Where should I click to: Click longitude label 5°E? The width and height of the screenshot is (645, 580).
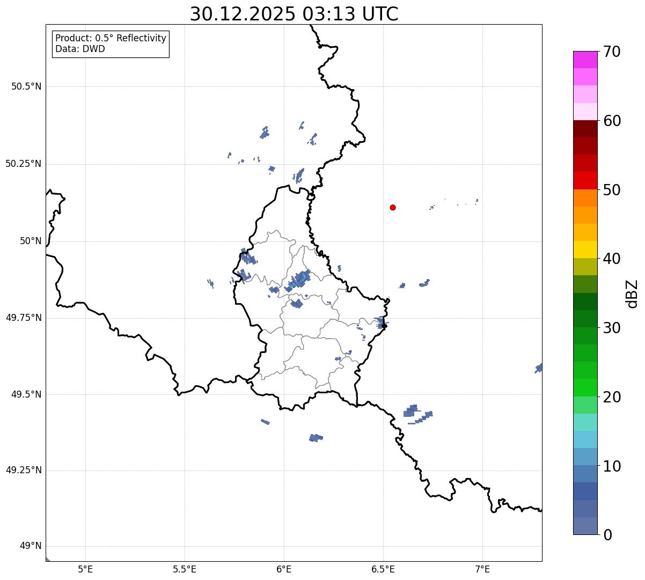click(85, 569)
